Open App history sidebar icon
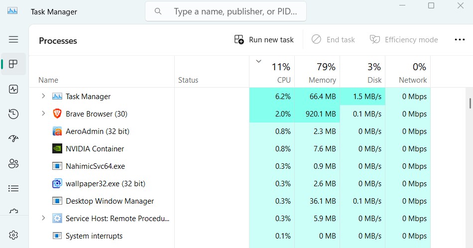This screenshot has height=248, width=473. tap(13, 114)
